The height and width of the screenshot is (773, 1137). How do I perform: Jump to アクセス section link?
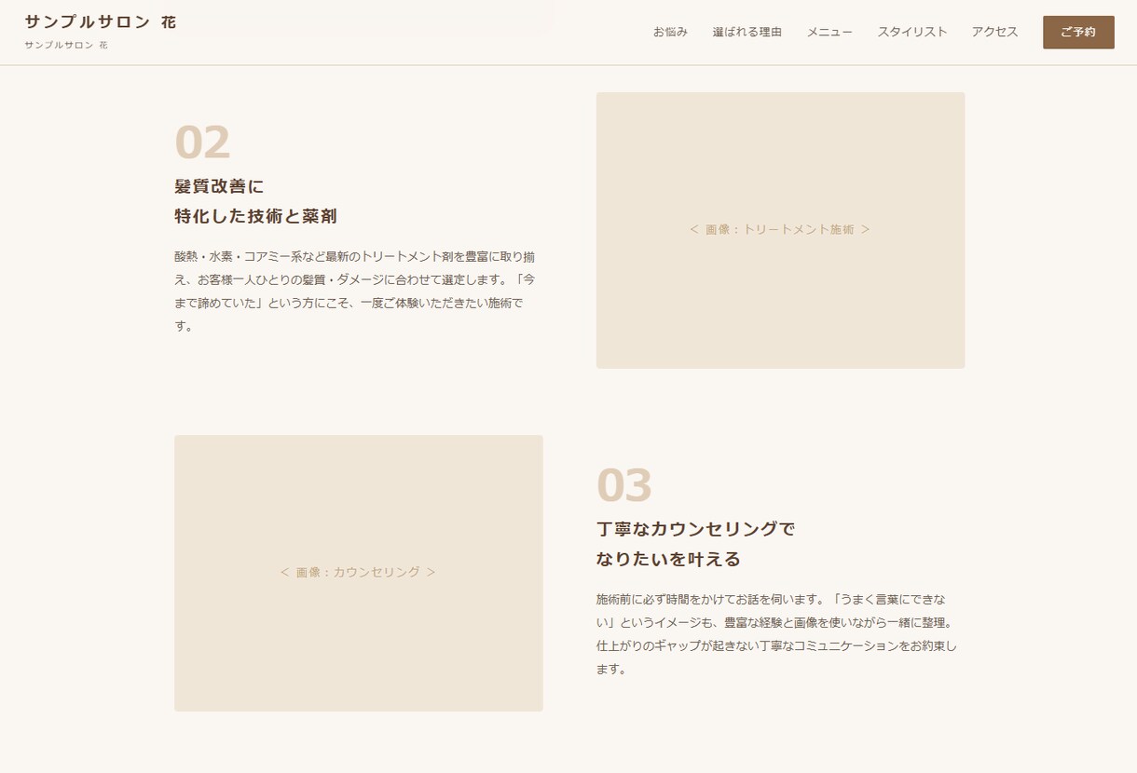tap(995, 32)
